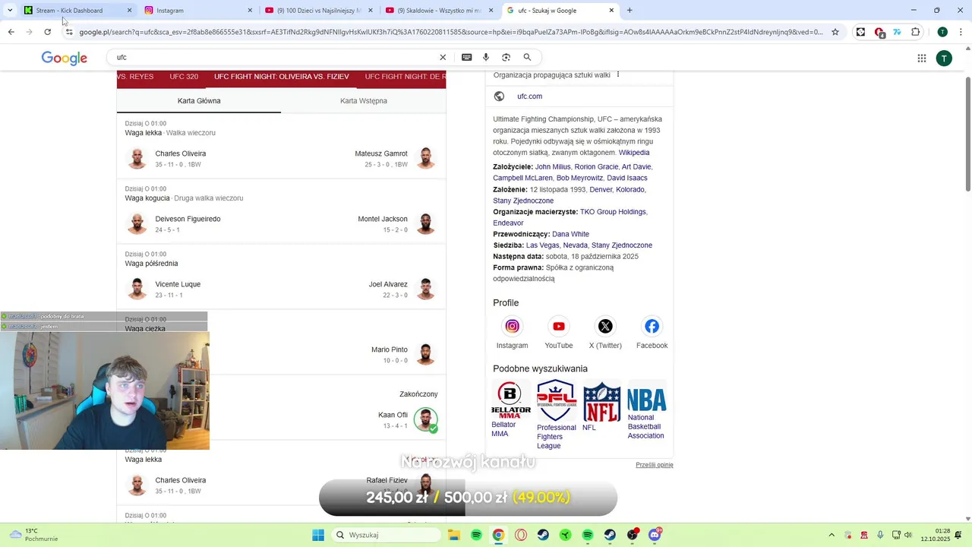Click in the Google search field
This screenshot has height=547, width=972.
coord(273,57)
